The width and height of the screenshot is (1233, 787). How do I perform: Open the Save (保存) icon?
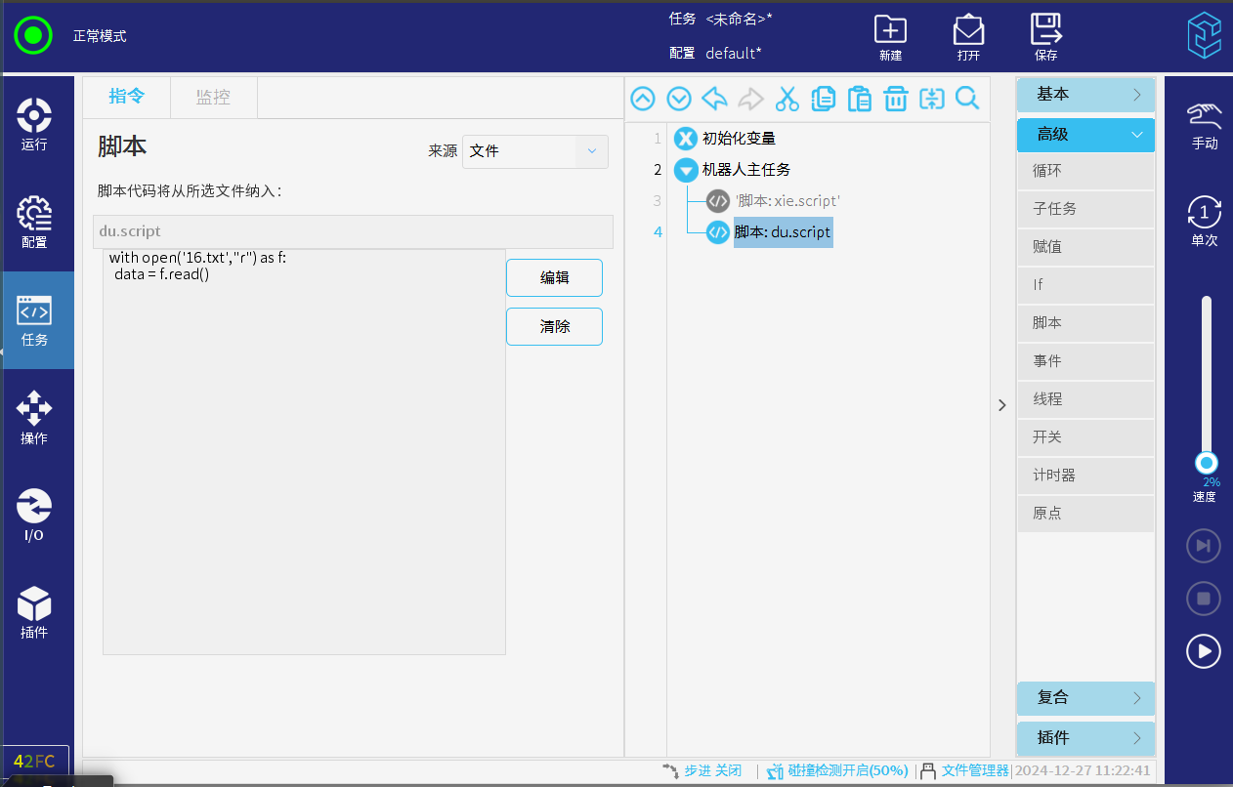[1045, 37]
